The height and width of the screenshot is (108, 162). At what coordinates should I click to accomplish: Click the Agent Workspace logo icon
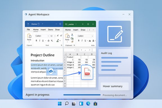point(26,14)
